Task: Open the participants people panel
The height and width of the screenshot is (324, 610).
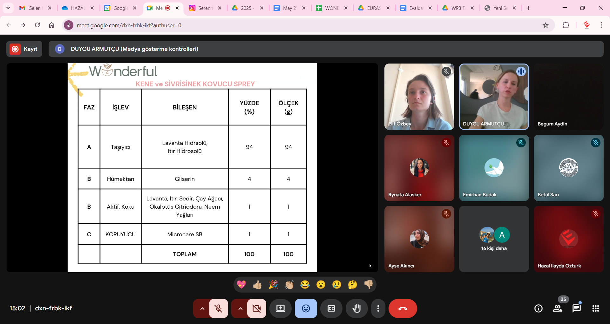Action: point(557,308)
